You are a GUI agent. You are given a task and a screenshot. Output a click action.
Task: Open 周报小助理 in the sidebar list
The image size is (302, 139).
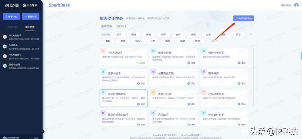pos(21,66)
